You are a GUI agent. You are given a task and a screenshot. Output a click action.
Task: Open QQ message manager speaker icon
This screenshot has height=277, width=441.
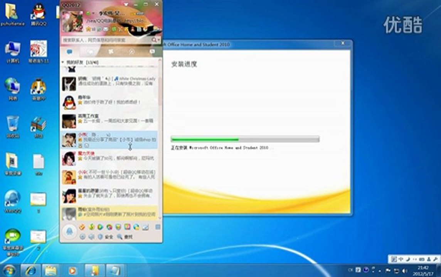click(x=91, y=237)
